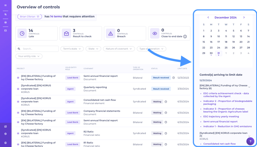
Task: Click the Status column header
Action: pyautogui.click(x=154, y=69)
